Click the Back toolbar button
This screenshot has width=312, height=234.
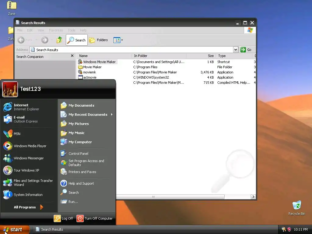[25, 40]
